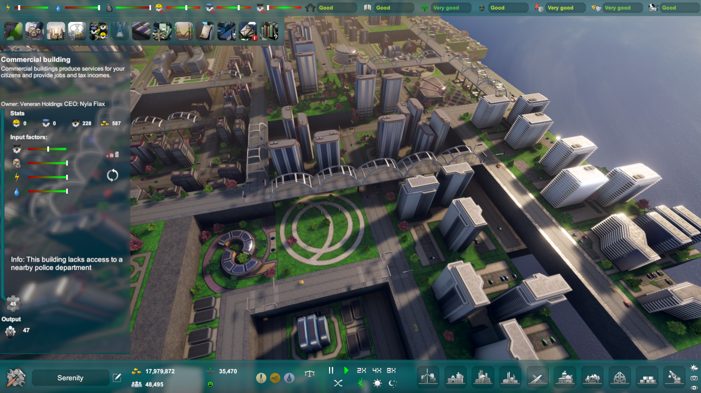Open the balance scales panel

point(309,373)
